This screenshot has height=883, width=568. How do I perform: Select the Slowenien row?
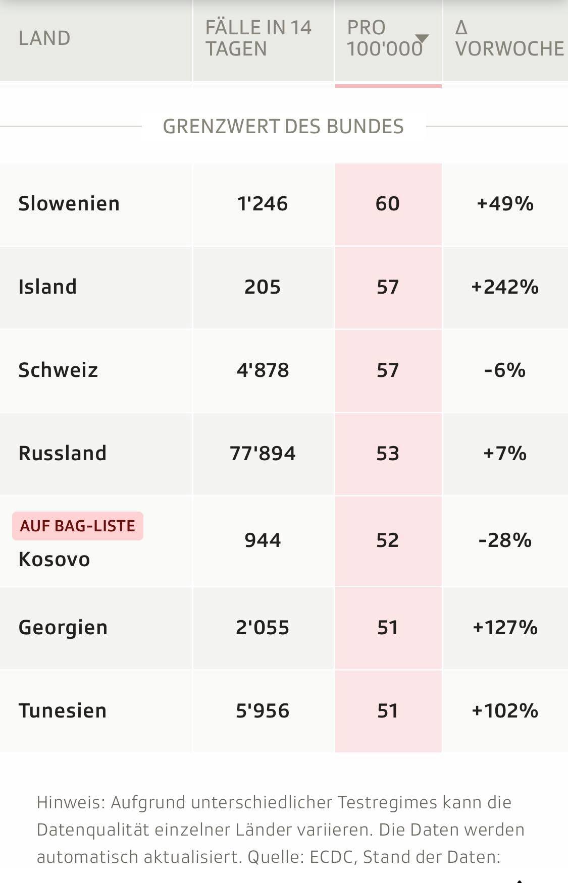pyautogui.click(x=69, y=204)
